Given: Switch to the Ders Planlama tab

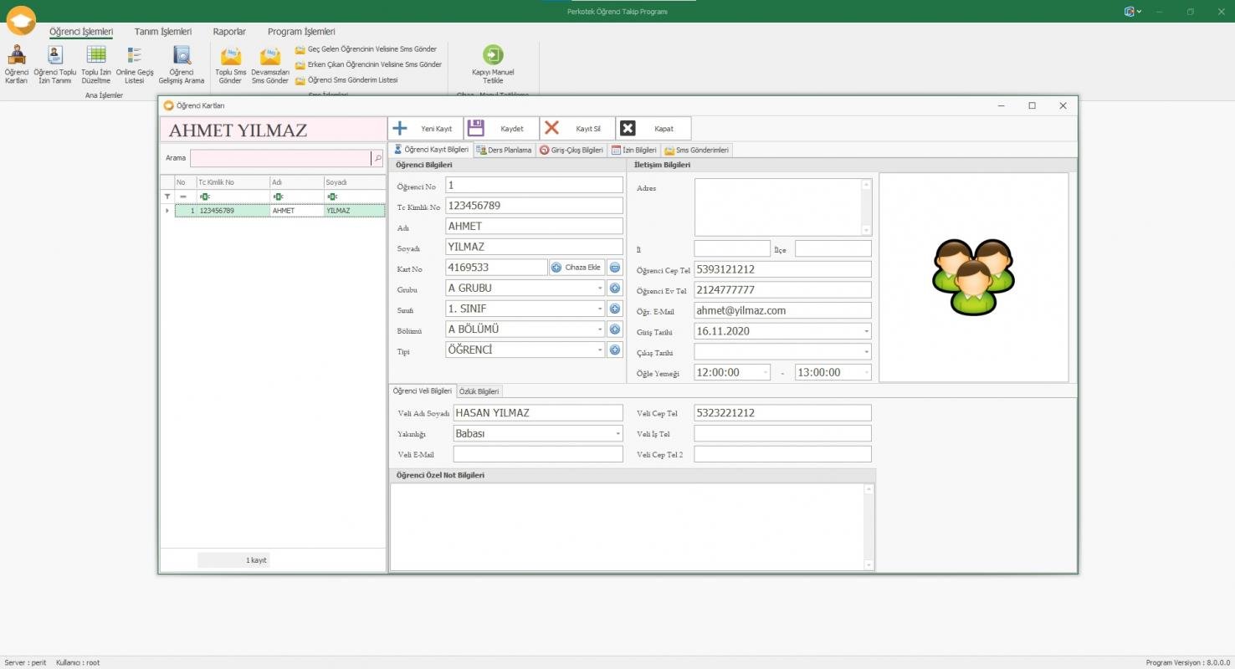Looking at the screenshot, I should (x=505, y=151).
